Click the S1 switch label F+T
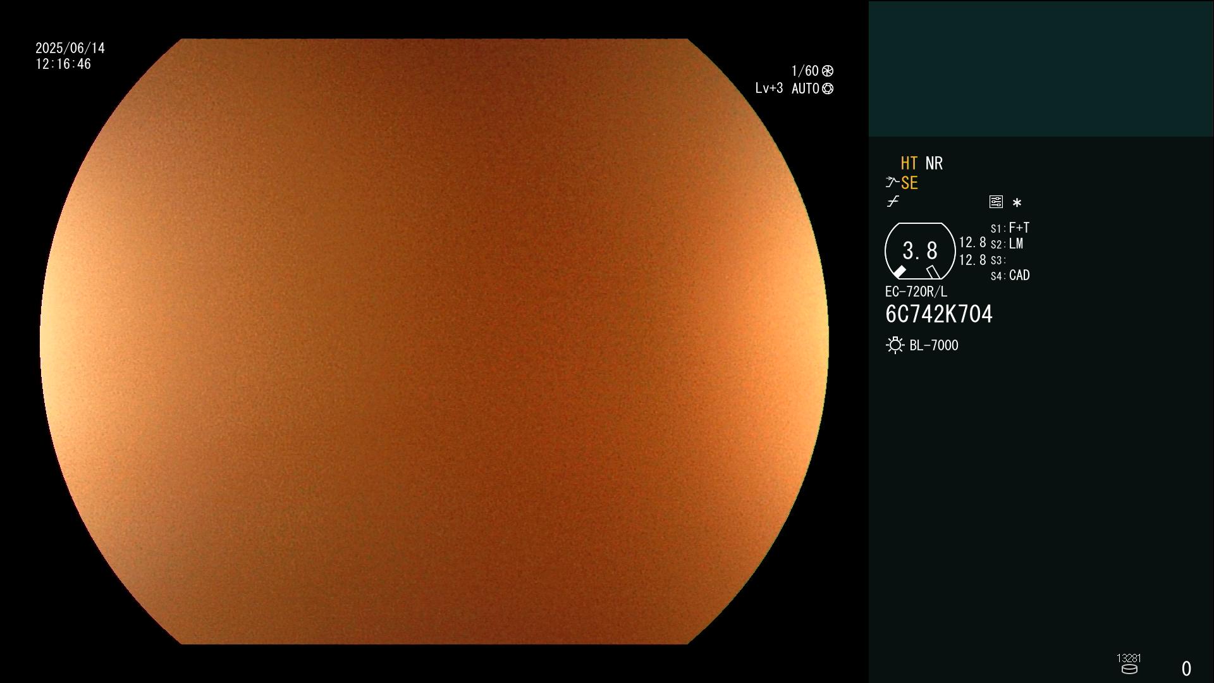This screenshot has height=683, width=1214. [x=1019, y=228]
